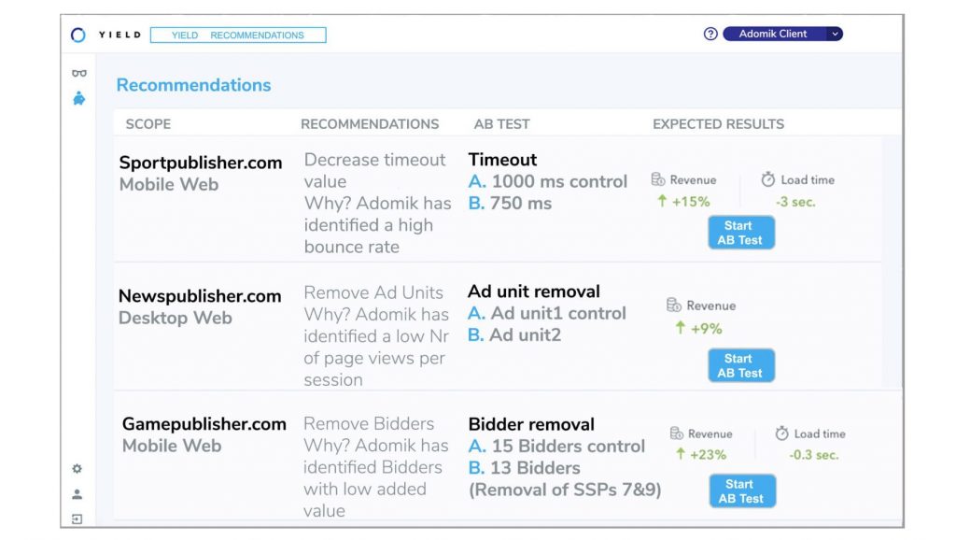Select the YIELD breadcrumb item

pyautogui.click(x=185, y=36)
